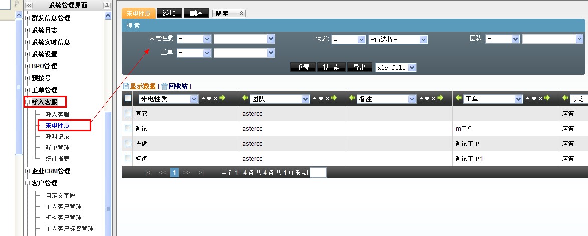Check the box for the 投诉 row
Image resolution: width=588 pixels, height=236 pixels.
click(128, 143)
